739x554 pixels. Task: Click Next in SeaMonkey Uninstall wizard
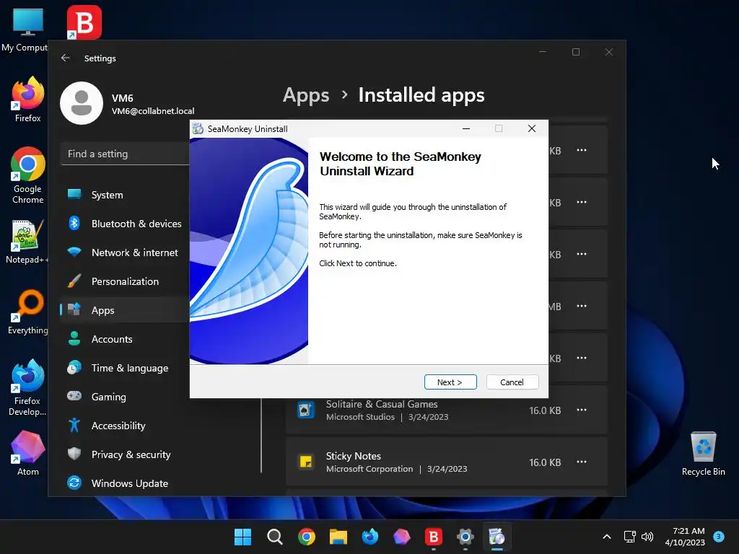(450, 382)
